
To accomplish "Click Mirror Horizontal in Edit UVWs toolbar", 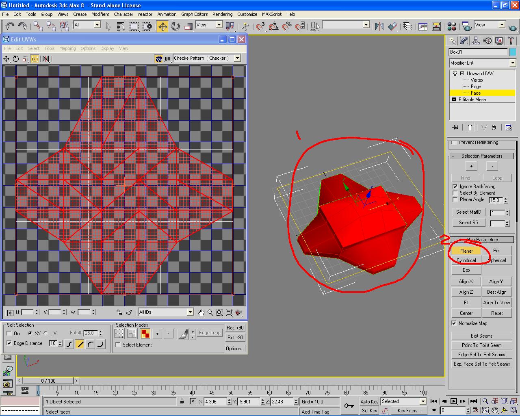I will click(45, 59).
